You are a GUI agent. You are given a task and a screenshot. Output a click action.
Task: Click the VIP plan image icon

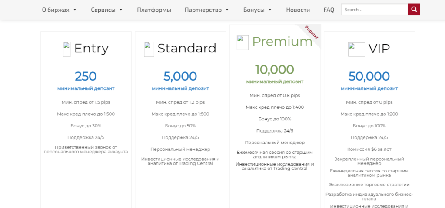(356, 49)
